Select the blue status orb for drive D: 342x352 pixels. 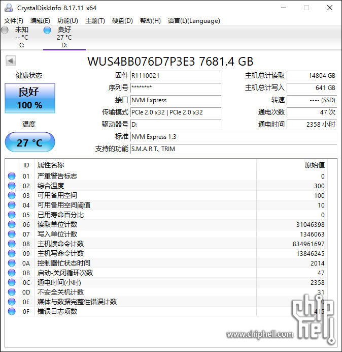click(x=47, y=30)
